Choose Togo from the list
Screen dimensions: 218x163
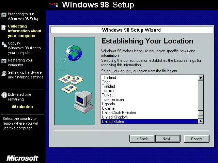point(150,82)
